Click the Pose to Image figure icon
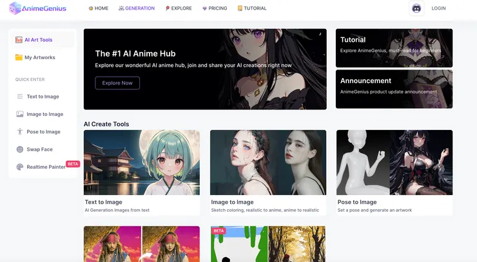 (x=20, y=131)
